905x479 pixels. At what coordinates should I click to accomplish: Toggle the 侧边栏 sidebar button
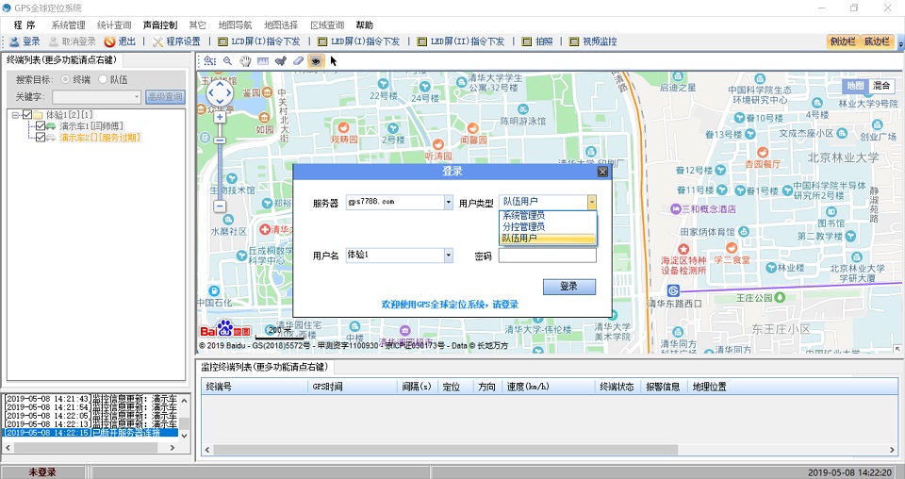[x=843, y=41]
